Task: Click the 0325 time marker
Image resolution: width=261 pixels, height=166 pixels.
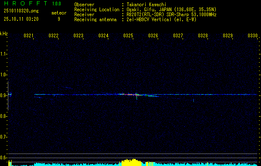Action: click(128, 35)
